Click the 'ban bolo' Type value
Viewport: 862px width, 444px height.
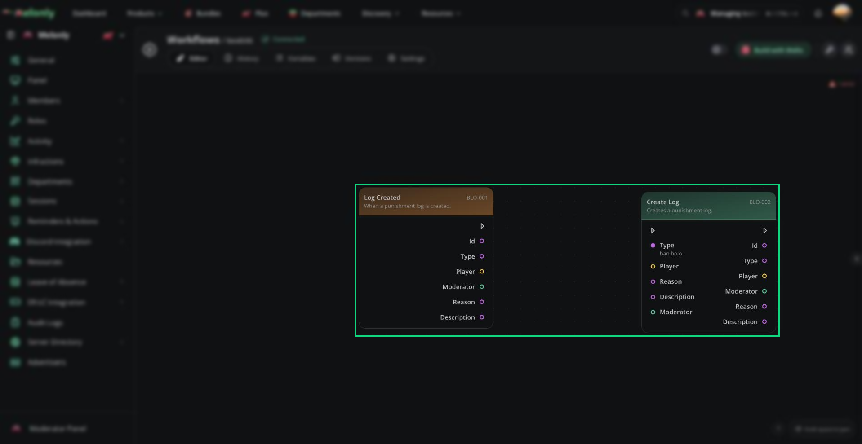pyautogui.click(x=671, y=254)
